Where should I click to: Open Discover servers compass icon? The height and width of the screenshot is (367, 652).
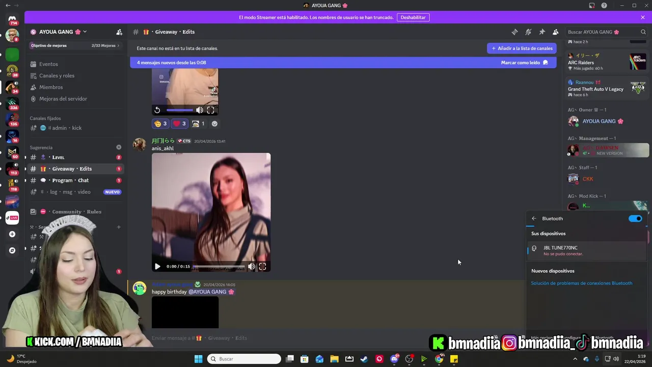click(12, 250)
